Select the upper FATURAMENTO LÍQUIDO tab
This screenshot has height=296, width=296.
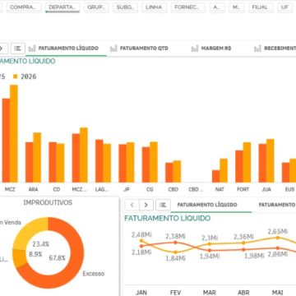(68, 49)
